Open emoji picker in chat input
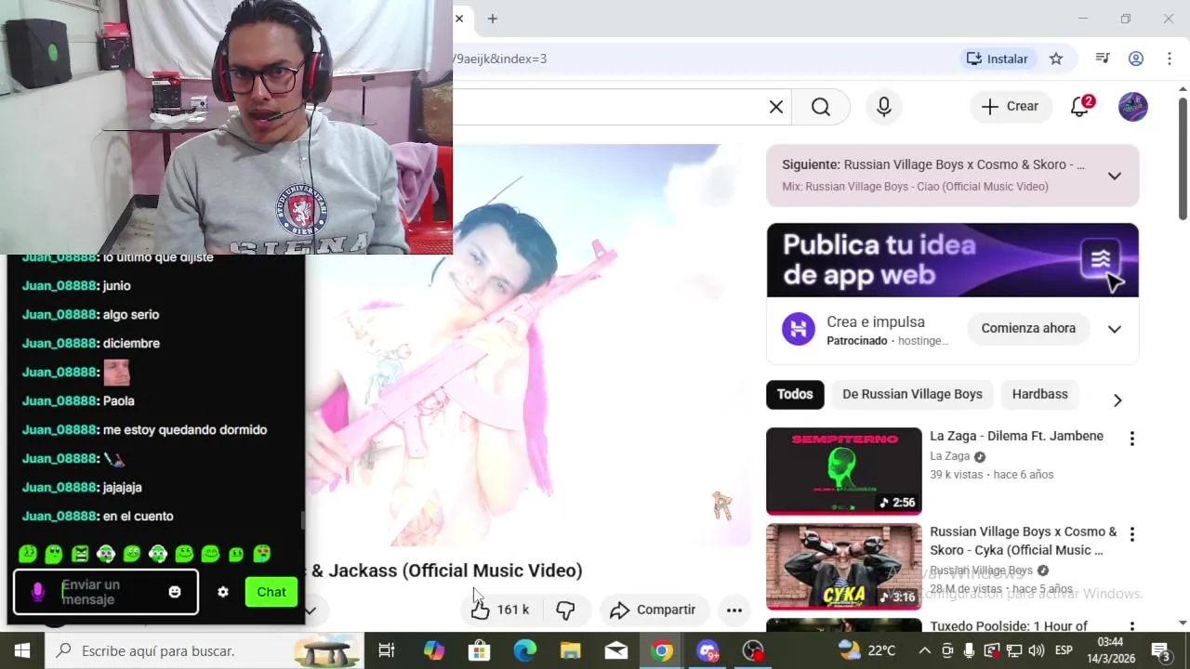The height and width of the screenshot is (669, 1190). [x=174, y=592]
